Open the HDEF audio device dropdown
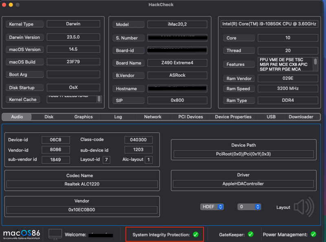This screenshot has width=326, height=242. click(x=212, y=207)
